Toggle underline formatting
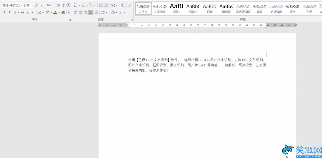The width and height of the screenshot is (322, 158). (x=15, y=13)
